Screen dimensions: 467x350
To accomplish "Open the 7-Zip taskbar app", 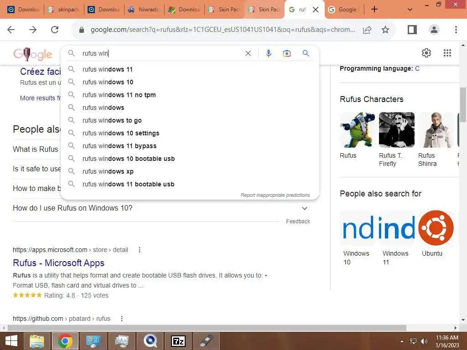I will pyautogui.click(x=178, y=341).
